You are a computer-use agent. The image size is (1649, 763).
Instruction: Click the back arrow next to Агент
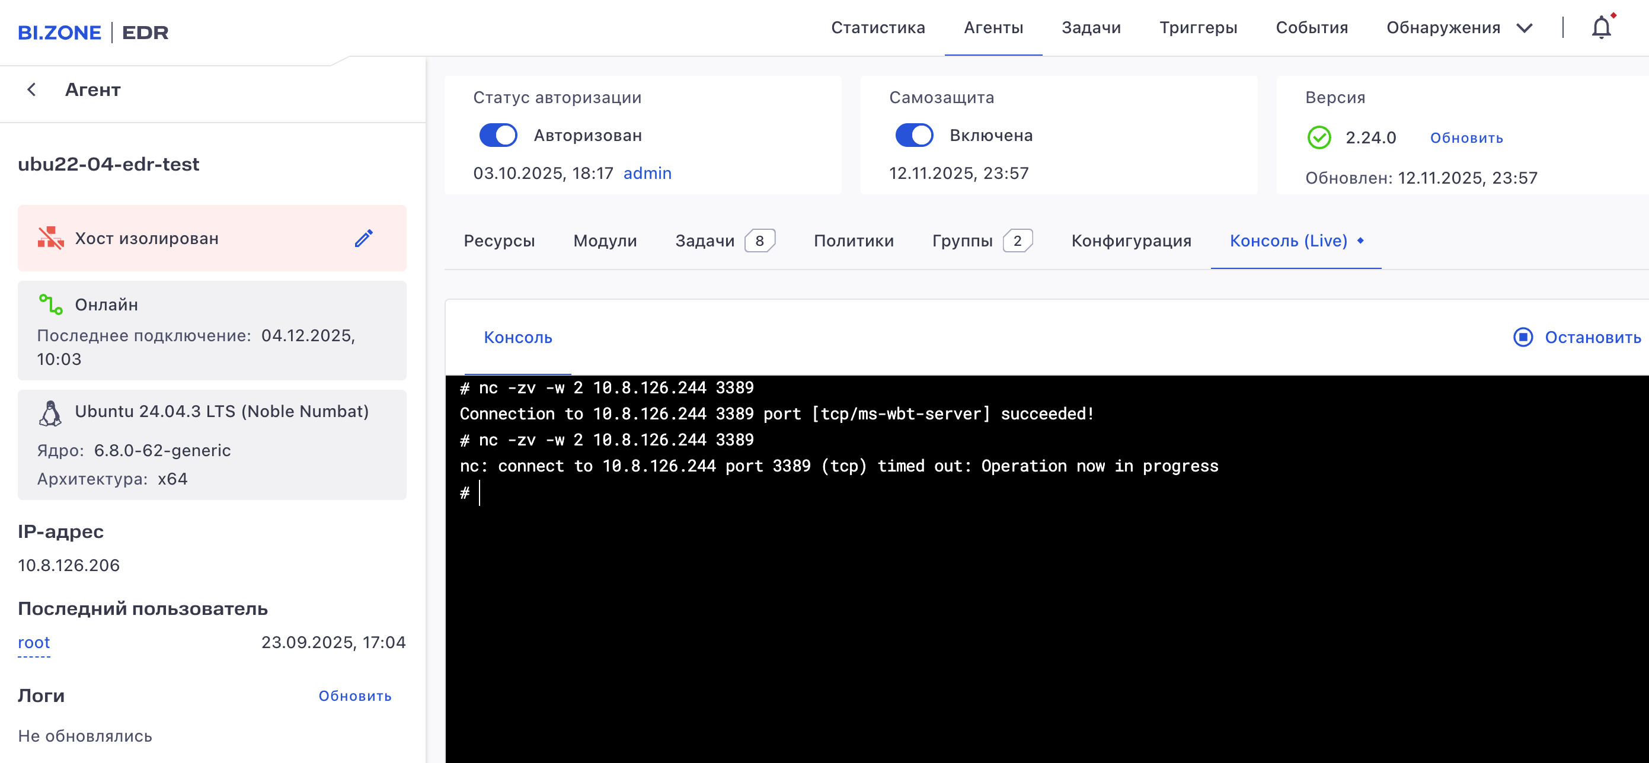coord(31,89)
